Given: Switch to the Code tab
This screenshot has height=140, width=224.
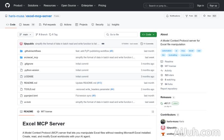Looking at the screenshot, I should [x=11, y=25].
